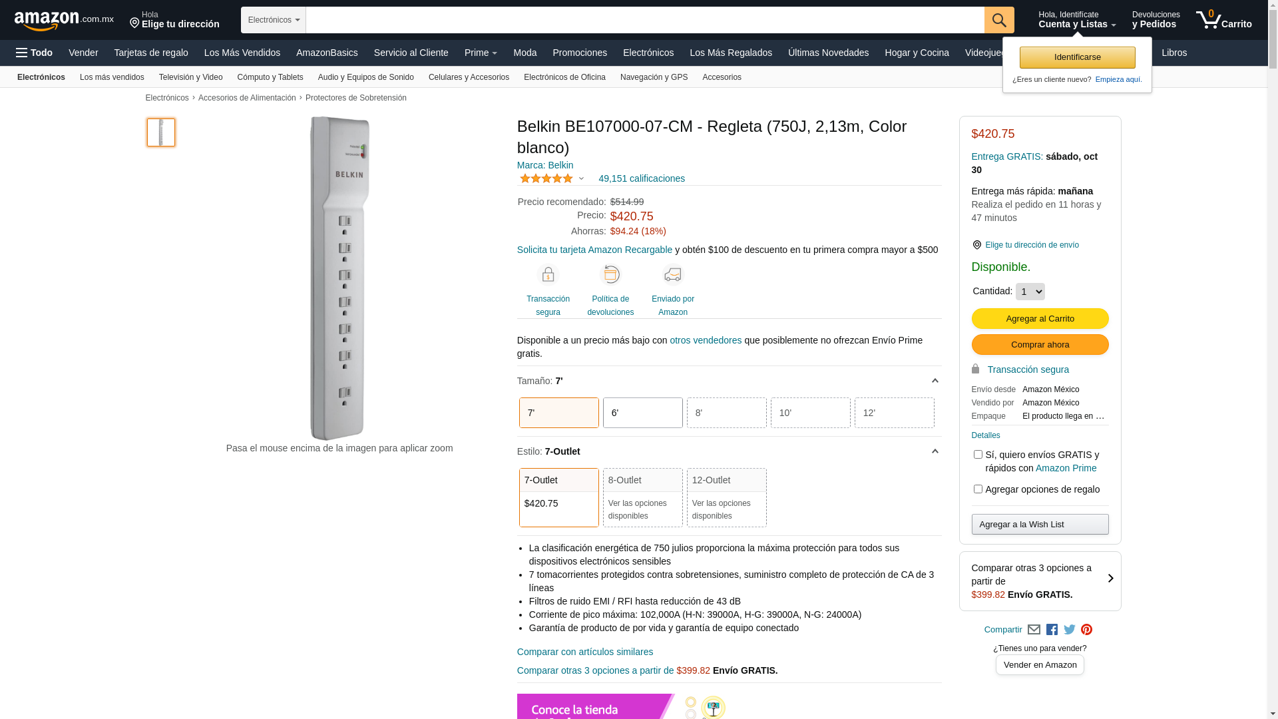The height and width of the screenshot is (719, 1278).
Task: Check Agregar opciones de regalo box
Action: pyautogui.click(x=978, y=489)
